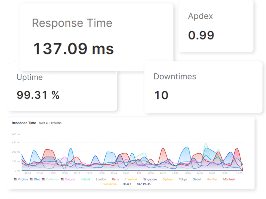Click the flag icon next to California
Viewport: 266px width, 199px height.
43,179
